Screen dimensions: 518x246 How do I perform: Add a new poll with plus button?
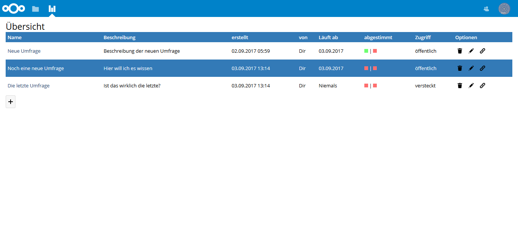click(x=11, y=102)
